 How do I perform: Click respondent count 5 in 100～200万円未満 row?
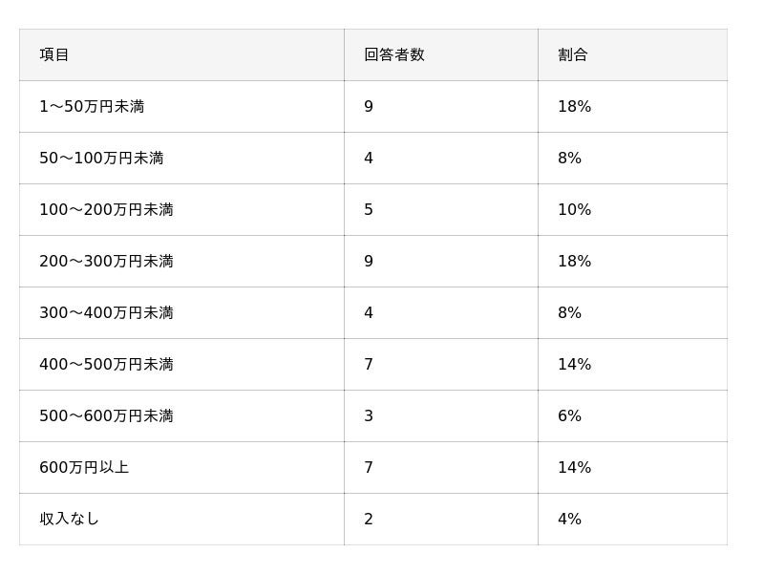pyautogui.click(x=369, y=210)
